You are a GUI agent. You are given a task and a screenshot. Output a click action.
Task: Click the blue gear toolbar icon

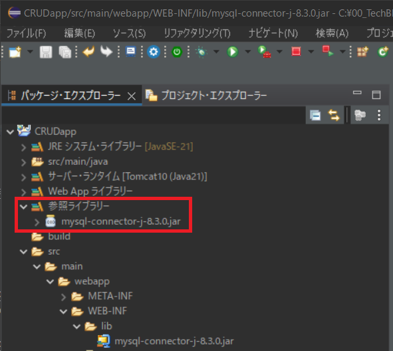click(x=154, y=52)
